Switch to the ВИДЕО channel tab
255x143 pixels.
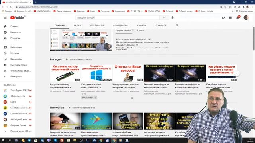[77, 25]
